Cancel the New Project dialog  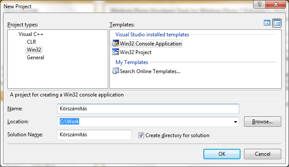[263, 154]
